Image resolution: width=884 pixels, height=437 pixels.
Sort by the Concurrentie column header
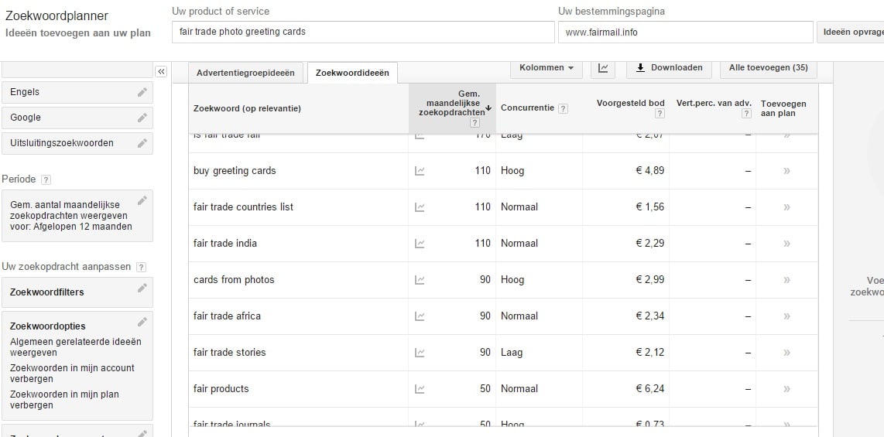pyautogui.click(x=527, y=108)
